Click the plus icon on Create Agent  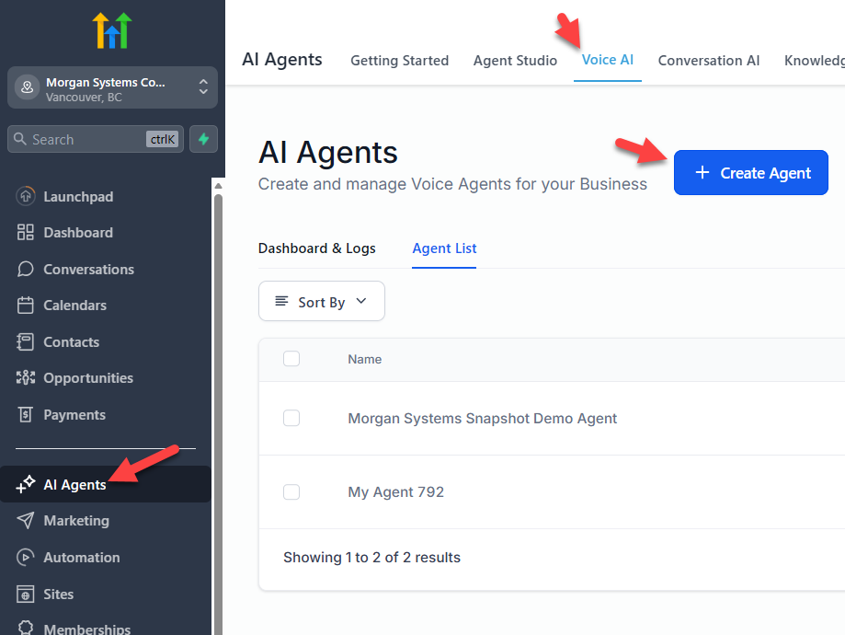[x=702, y=172]
